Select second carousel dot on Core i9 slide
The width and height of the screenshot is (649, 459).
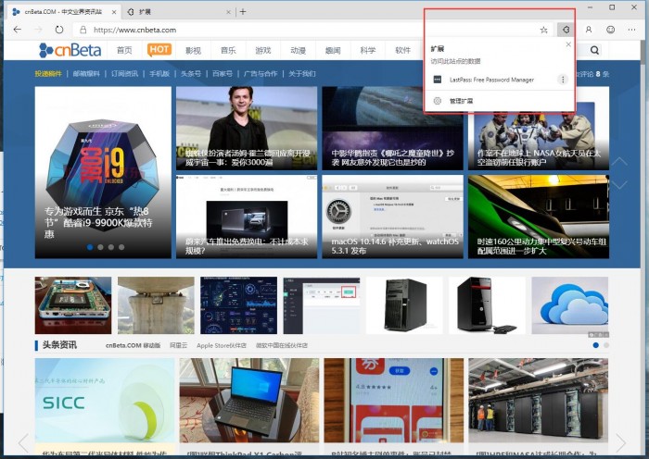(x=100, y=247)
